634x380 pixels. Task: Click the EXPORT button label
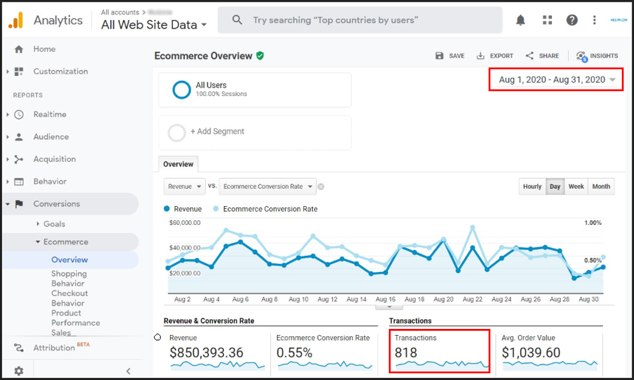[x=501, y=56]
